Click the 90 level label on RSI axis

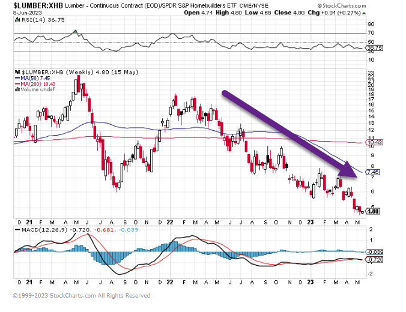[x=371, y=25]
